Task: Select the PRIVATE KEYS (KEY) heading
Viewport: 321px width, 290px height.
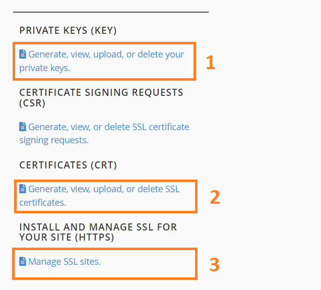Action: click(68, 31)
